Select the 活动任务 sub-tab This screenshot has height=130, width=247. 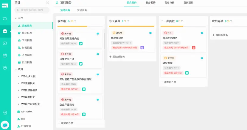click(65, 10)
